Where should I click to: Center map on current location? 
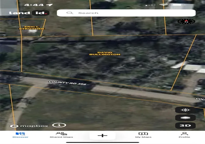pos(185,110)
